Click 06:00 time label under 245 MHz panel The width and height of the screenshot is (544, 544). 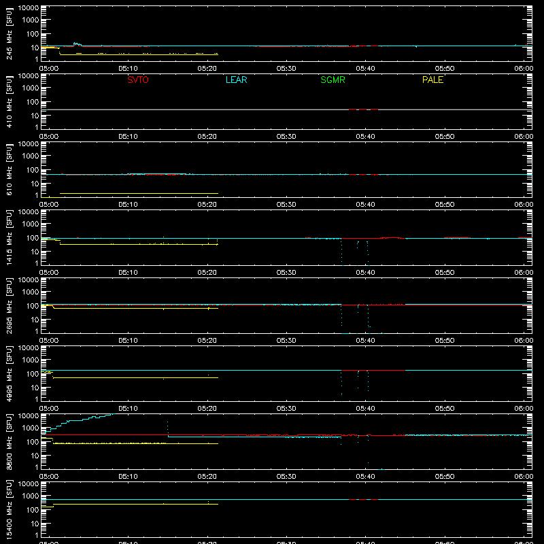[524, 69]
